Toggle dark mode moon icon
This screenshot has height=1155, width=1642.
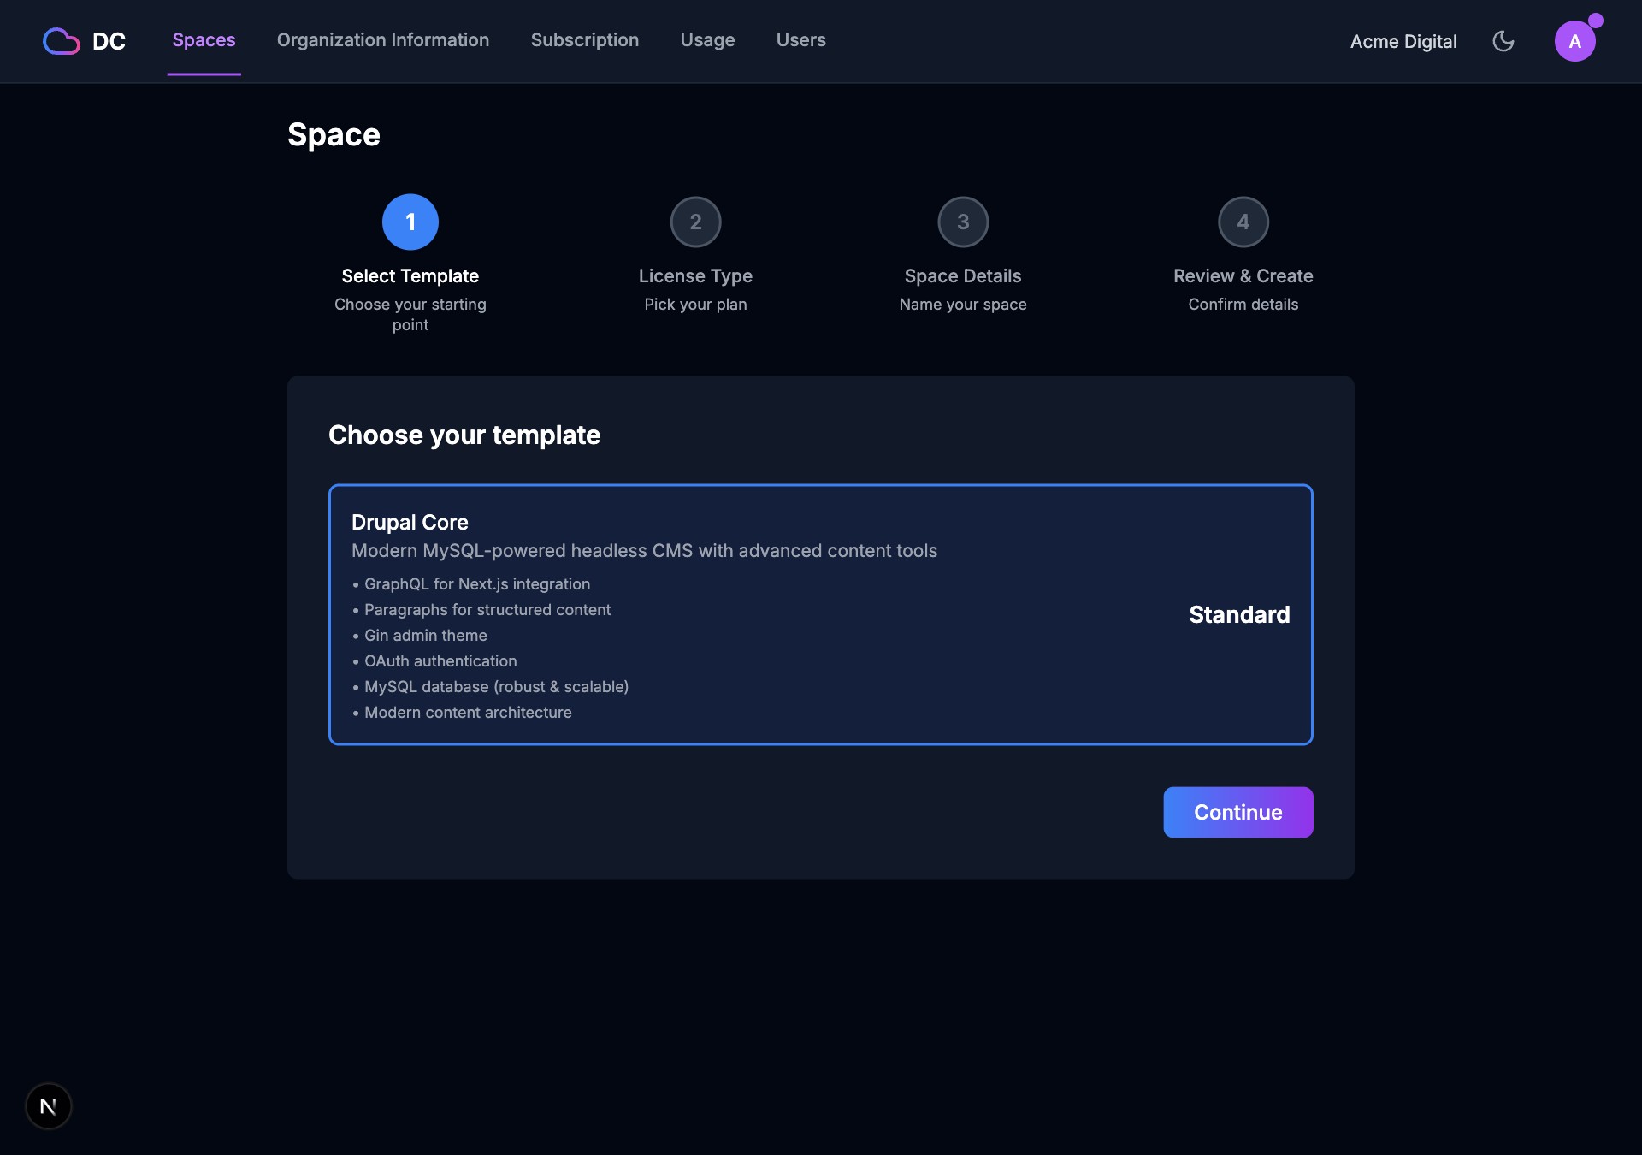tap(1503, 41)
